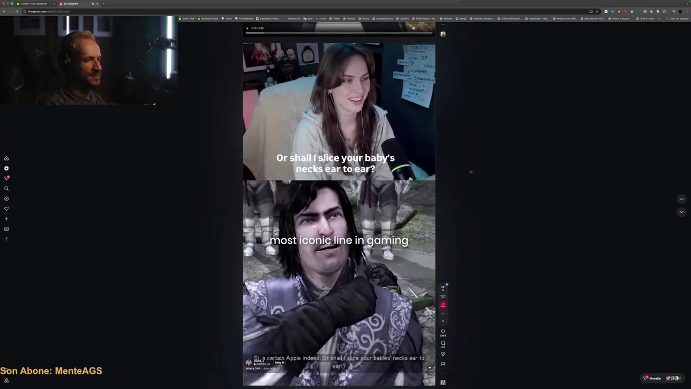The image size is (691, 389).
Task: Open a new browser tab with plus
Action: (x=104, y=4)
